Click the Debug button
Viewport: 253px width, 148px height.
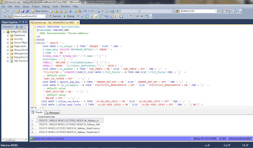69,16
